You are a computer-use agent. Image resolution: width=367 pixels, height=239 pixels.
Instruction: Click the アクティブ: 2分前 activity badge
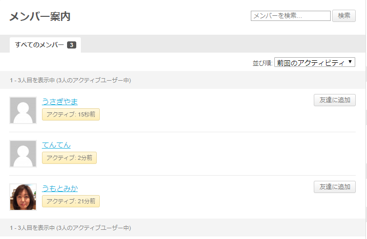69,158
